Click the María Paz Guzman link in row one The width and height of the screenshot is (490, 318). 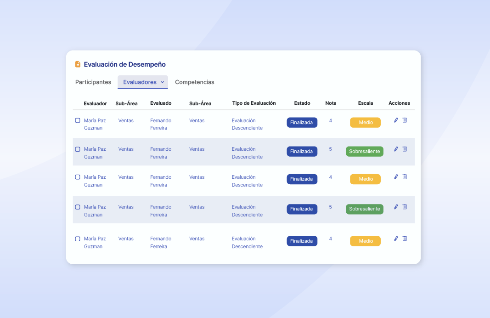point(95,124)
